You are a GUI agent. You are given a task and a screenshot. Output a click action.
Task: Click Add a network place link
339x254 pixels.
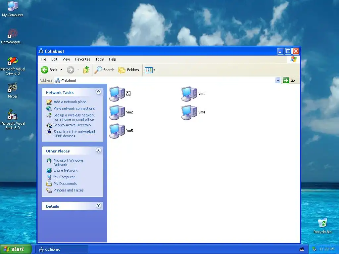(70, 102)
